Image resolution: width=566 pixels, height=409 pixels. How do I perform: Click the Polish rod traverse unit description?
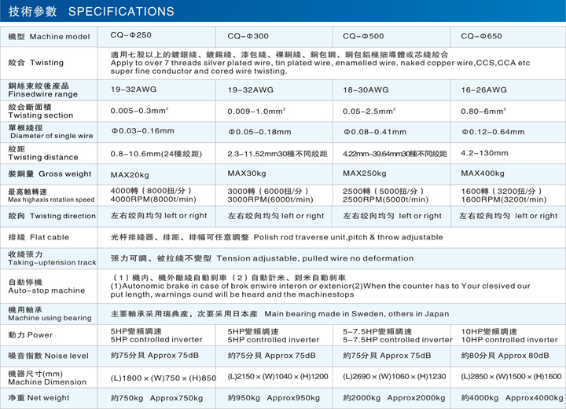[x=348, y=237]
